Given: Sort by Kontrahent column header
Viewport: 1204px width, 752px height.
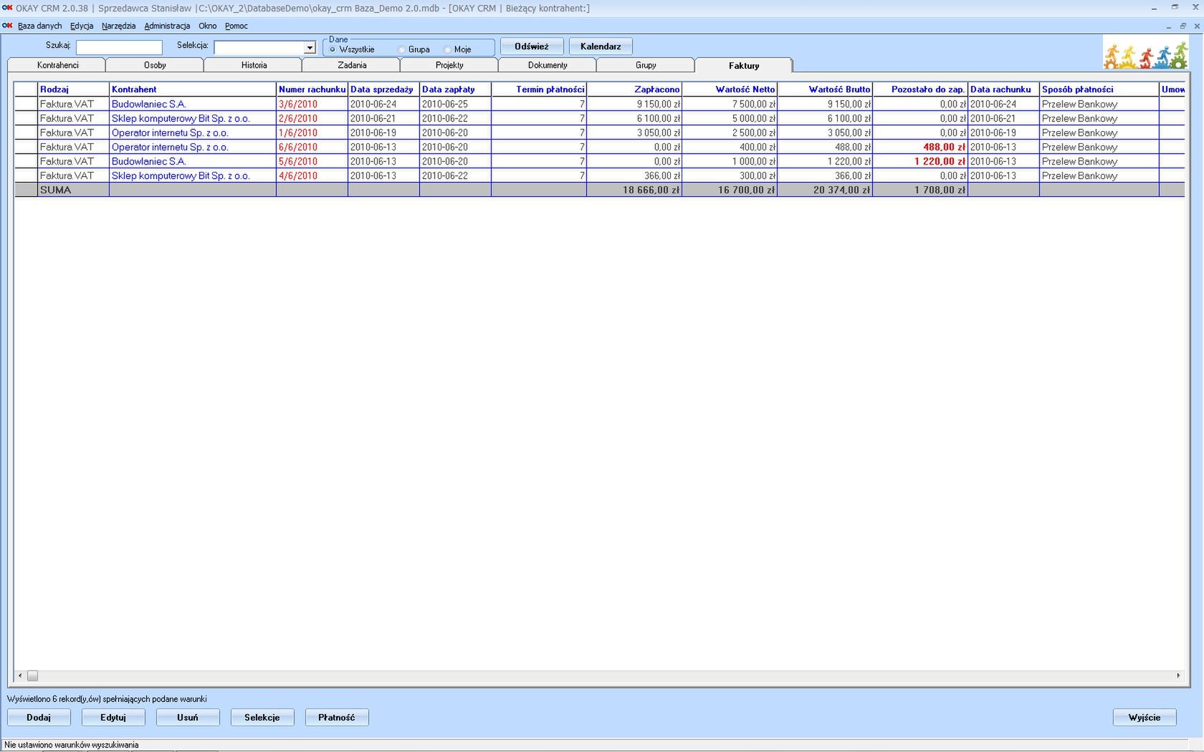Looking at the screenshot, I should click(x=192, y=90).
